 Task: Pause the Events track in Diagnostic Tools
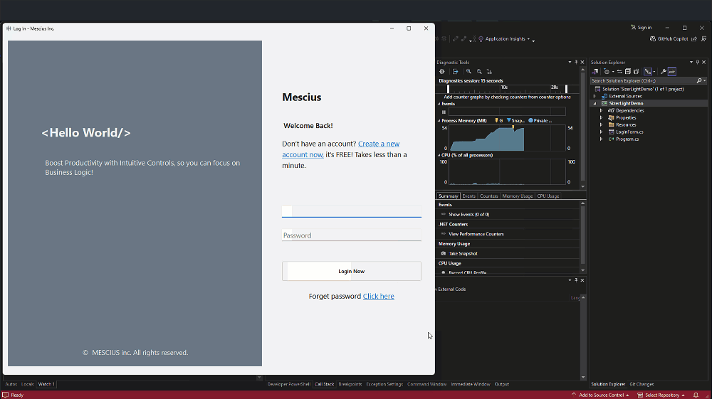click(x=444, y=112)
